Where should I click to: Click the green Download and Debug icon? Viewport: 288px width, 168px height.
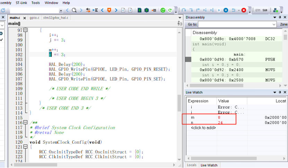[x=163, y=10]
